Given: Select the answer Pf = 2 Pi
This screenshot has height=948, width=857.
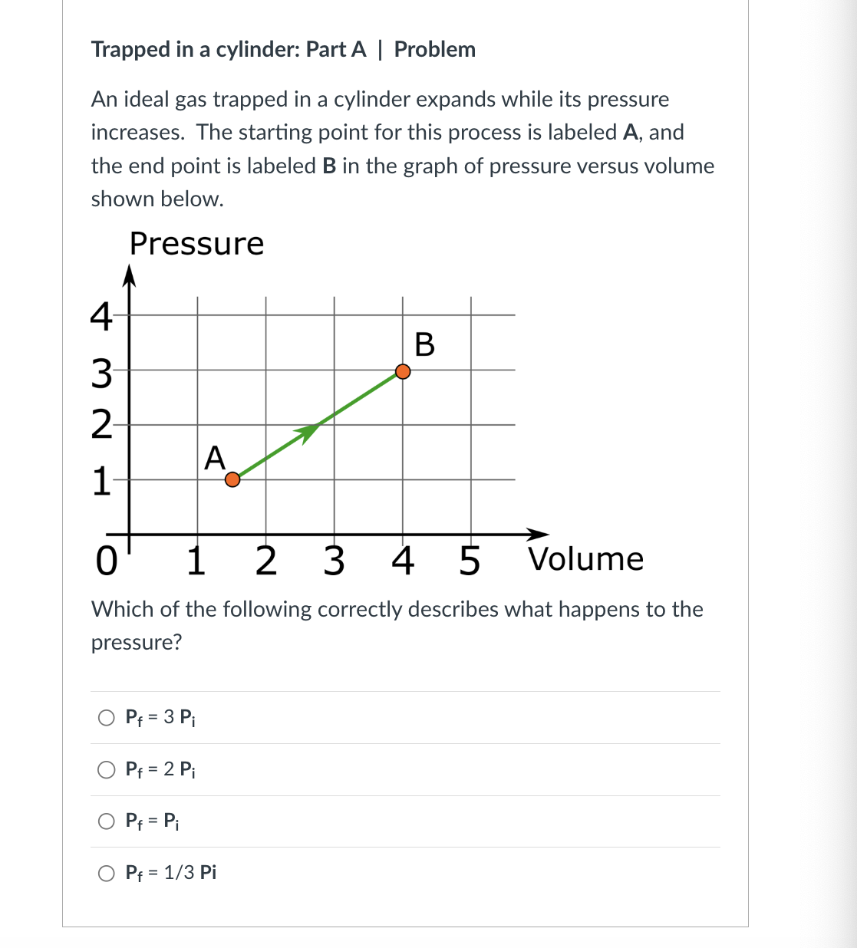Looking at the screenshot, I should pos(107,769).
